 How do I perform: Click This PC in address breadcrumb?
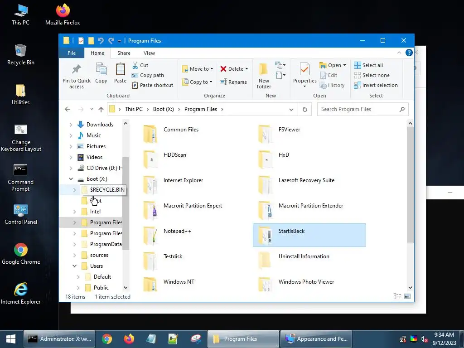point(134,109)
